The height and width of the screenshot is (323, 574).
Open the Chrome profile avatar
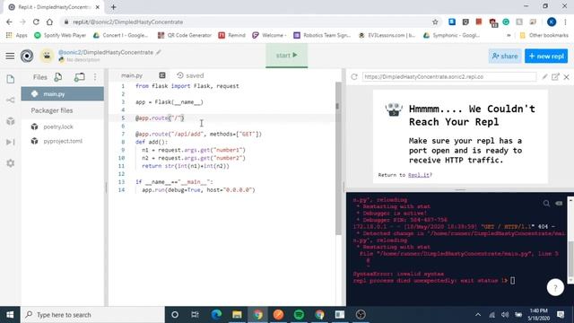[x=552, y=22]
